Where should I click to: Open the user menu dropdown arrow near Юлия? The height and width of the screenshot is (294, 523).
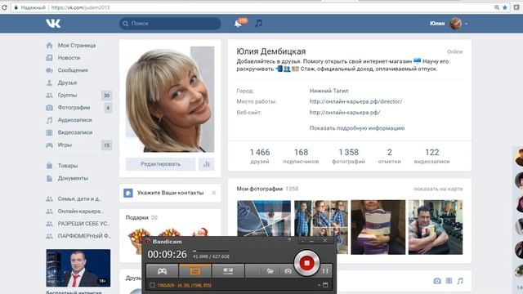click(466, 24)
